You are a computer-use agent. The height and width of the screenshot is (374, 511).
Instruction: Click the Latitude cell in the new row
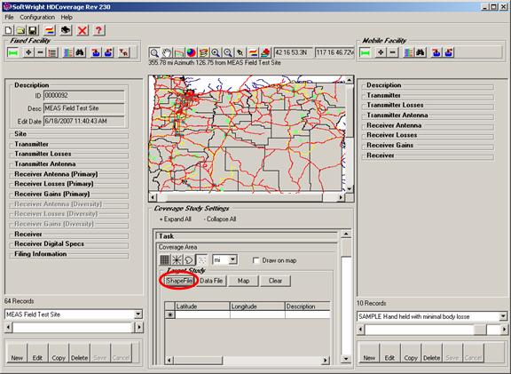202,314
